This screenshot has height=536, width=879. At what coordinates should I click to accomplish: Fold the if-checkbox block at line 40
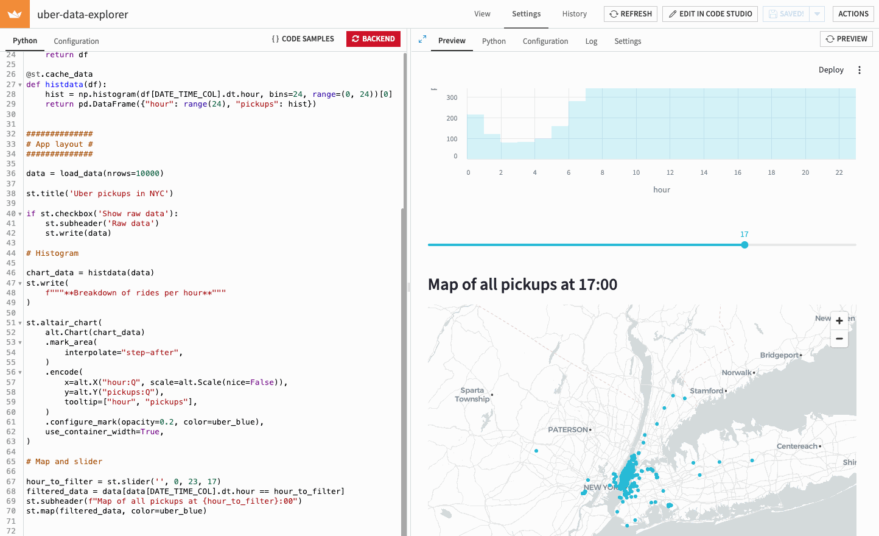[x=20, y=214]
